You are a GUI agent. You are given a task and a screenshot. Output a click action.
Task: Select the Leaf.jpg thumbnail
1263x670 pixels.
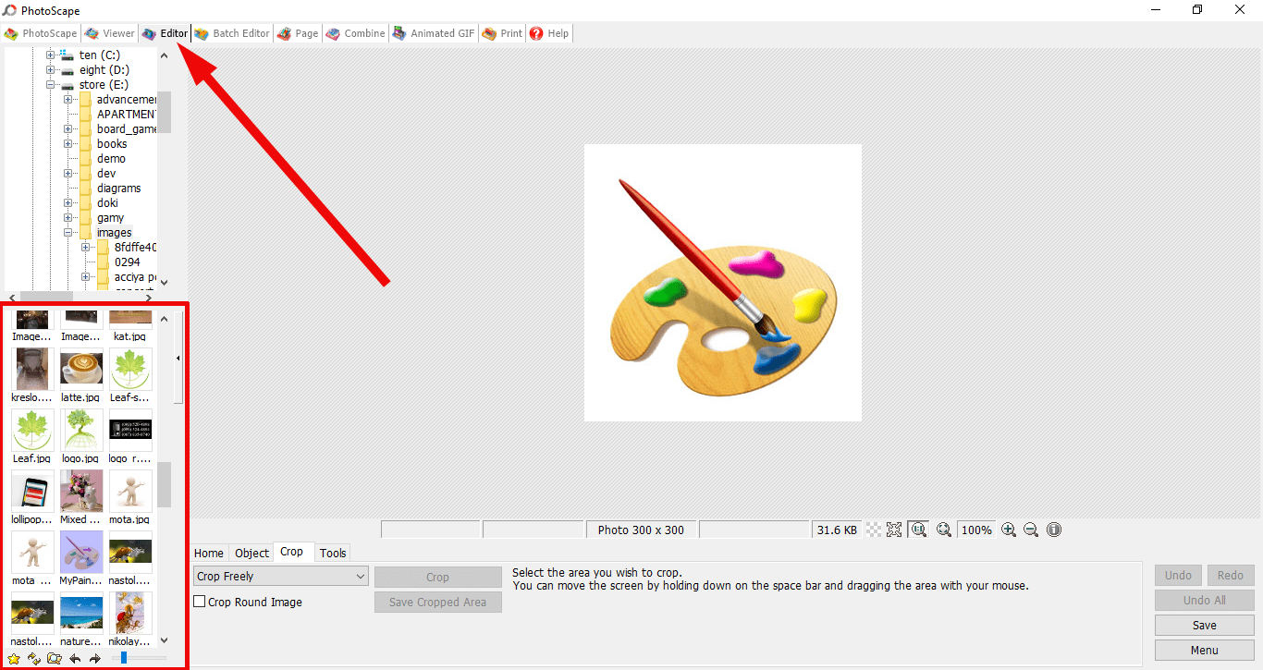(x=32, y=431)
